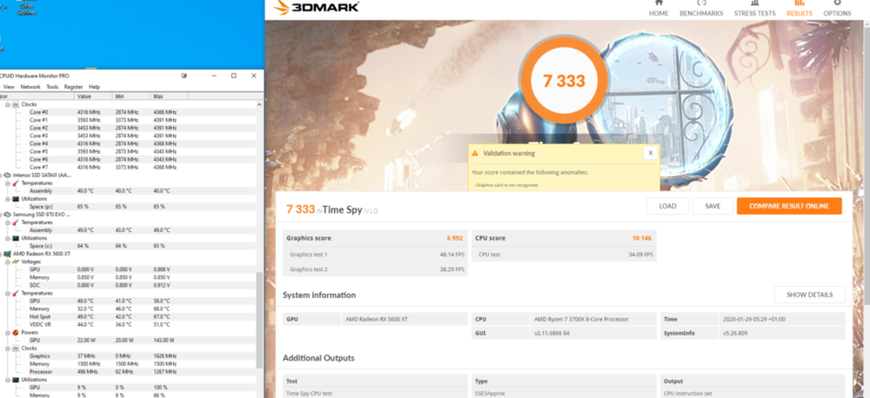Open the HOME tab in 3DMark
The image size is (870, 398).
659,9
